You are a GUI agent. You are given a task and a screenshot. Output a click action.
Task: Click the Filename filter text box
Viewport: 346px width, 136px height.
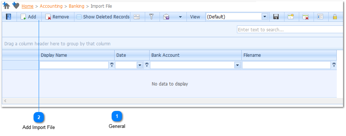click(x=286, y=65)
